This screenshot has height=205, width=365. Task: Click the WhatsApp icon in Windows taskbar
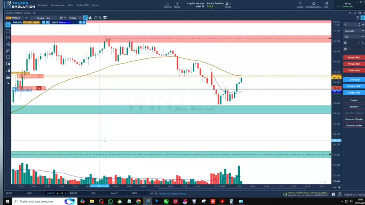pos(110,201)
